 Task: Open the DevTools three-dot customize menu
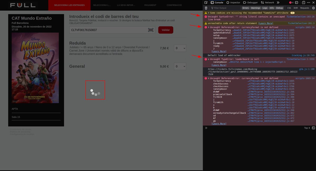pyautogui.click(x=308, y=2)
